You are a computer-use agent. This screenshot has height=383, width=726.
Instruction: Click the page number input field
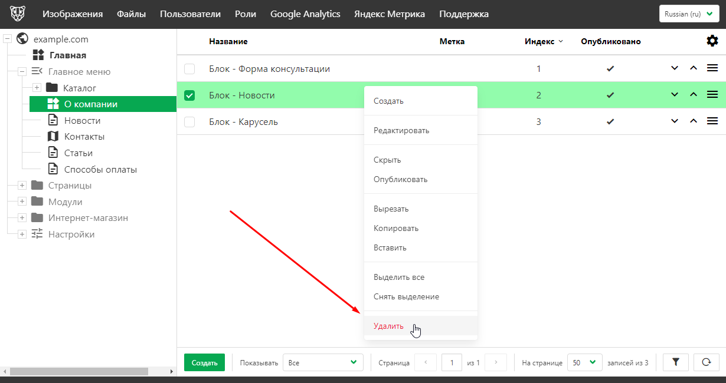point(452,362)
